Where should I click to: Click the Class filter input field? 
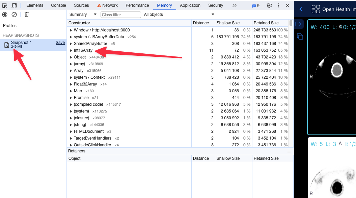(x=120, y=15)
